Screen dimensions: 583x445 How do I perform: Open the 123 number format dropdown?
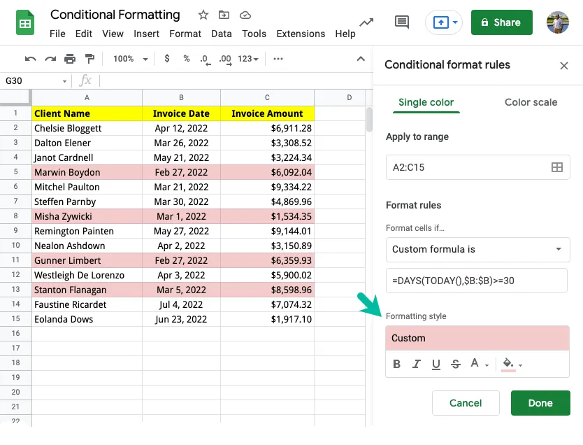point(248,59)
